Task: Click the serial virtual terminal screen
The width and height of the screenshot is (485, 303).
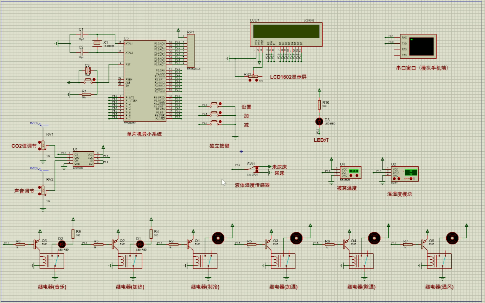Action: point(422,46)
